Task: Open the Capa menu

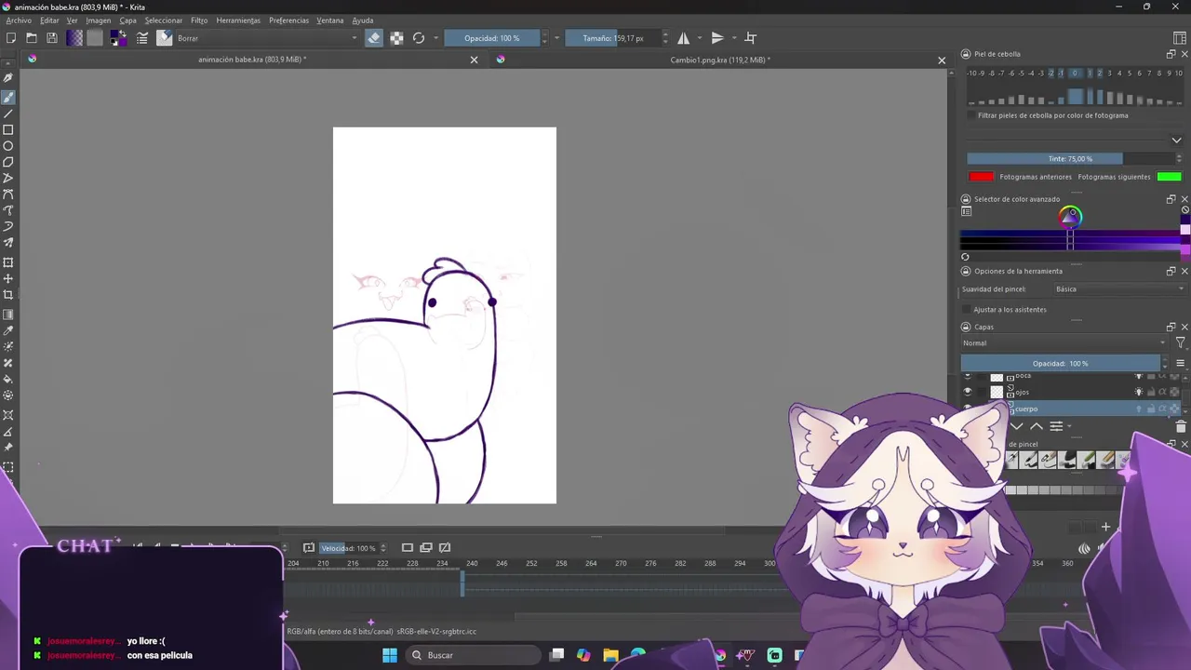Action: (x=127, y=20)
